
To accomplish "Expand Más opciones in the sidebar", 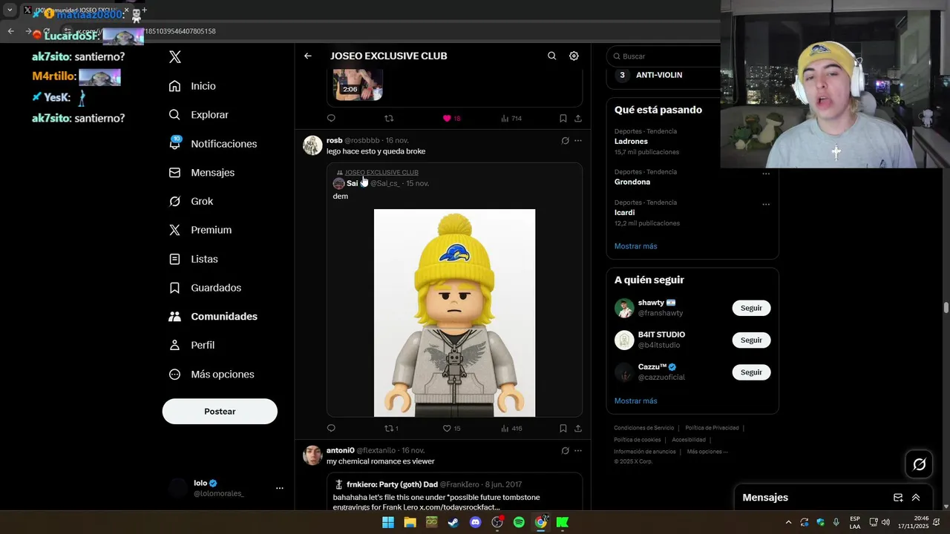I will (212, 375).
